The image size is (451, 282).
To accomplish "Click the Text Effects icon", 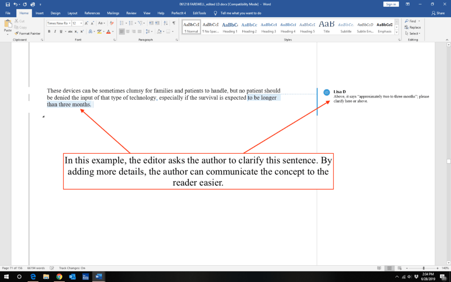I will 90,31.
